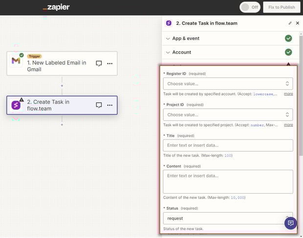303x238 pixels.
Task: Click 'more' link under Project ID
Action: (x=288, y=125)
